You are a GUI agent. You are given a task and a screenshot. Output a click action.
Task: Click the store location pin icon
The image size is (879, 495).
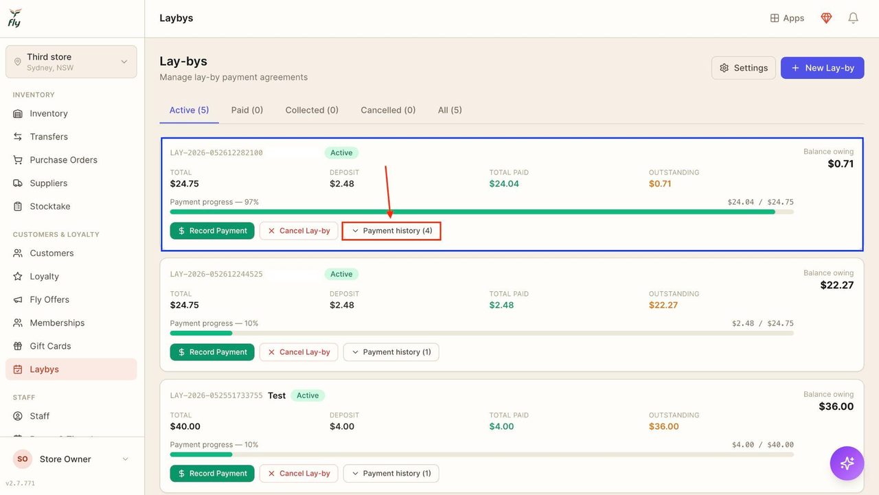point(18,62)
